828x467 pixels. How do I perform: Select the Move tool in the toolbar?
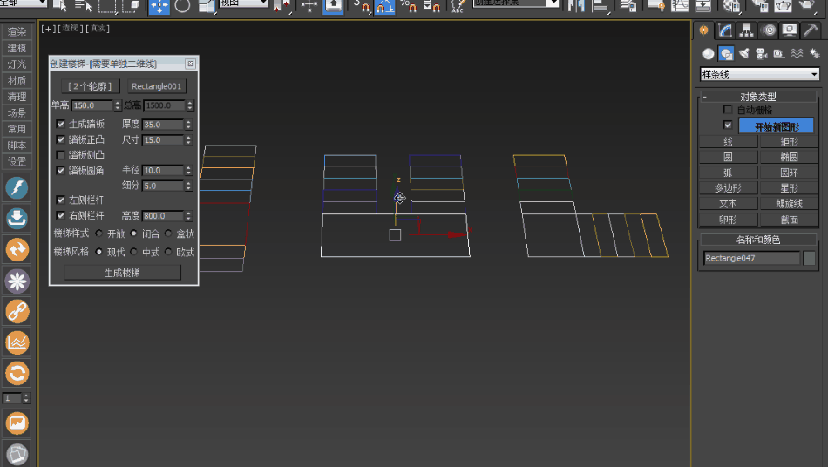(159, 6)
